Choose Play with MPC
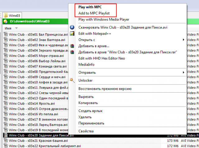Image resolution: width=199 pixels, height=148 pixels. [90, 7]
